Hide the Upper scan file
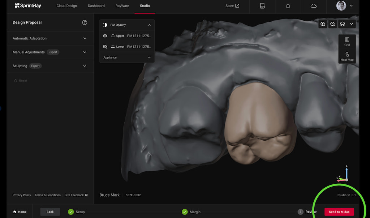 pyautogui.click(x=105, y=36)
